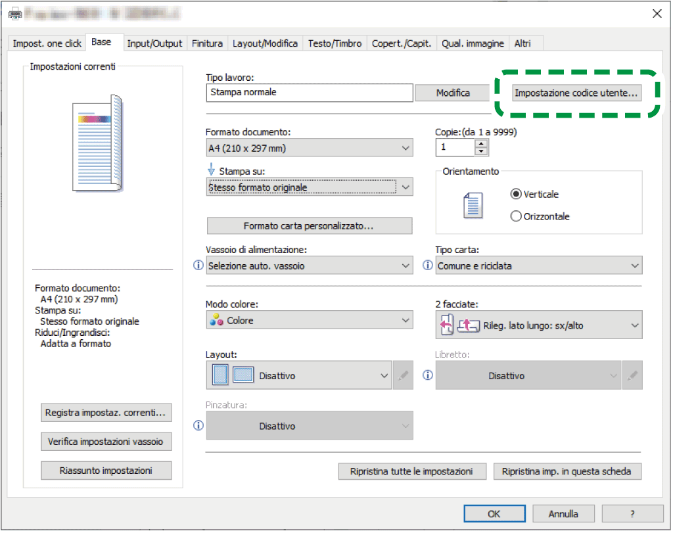Click the ? help button
This screenshot has width=673, height=533.
tap(633, 514)
